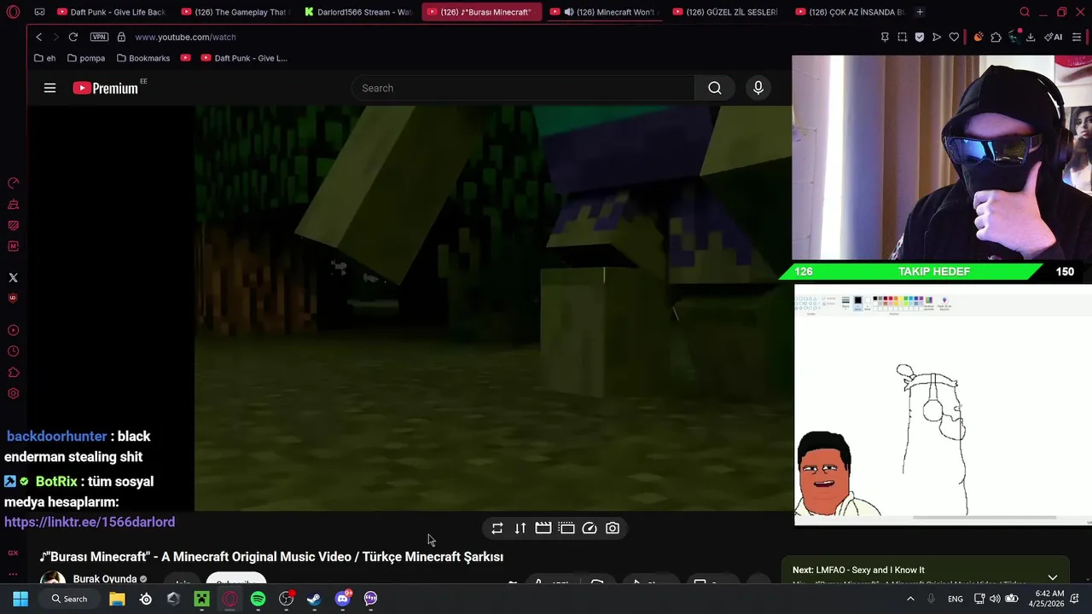Viewport: 1092px width, 614px height.
Task: Open sidebar Settings gear icon
Action: coord(13,393)
